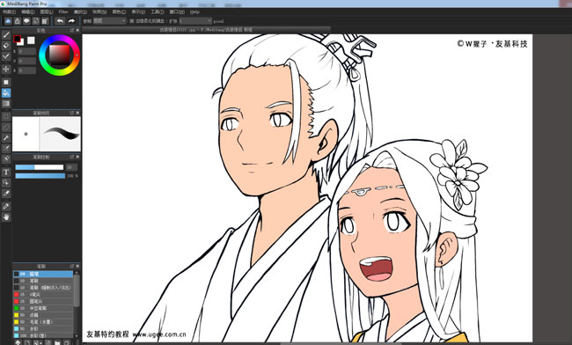572x345 pixels.
Task: Click the B color value field
Action: pyautogui.click(x=27, y=70)
